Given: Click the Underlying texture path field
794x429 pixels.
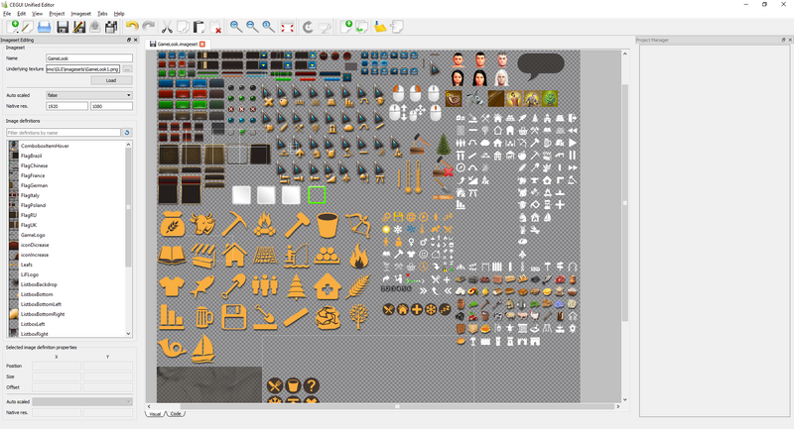Looking at the screenshot, I should click(x=83, y=69).
